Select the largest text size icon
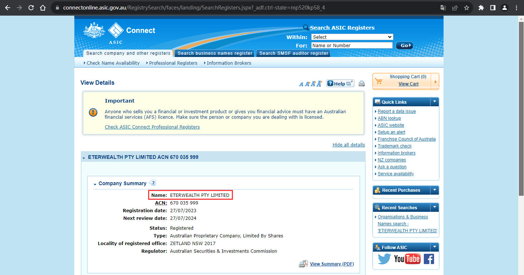Image resolution: width=524 pixels, height=275 pixels. [319, 84]
